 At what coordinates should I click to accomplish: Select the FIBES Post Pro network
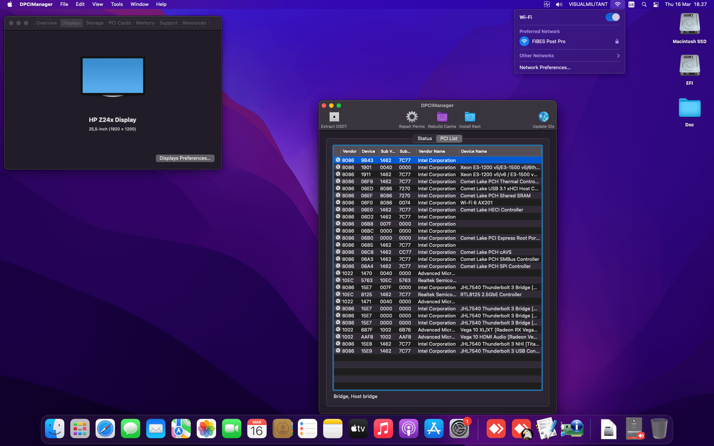pyautogui.click(x=549, y=41)
